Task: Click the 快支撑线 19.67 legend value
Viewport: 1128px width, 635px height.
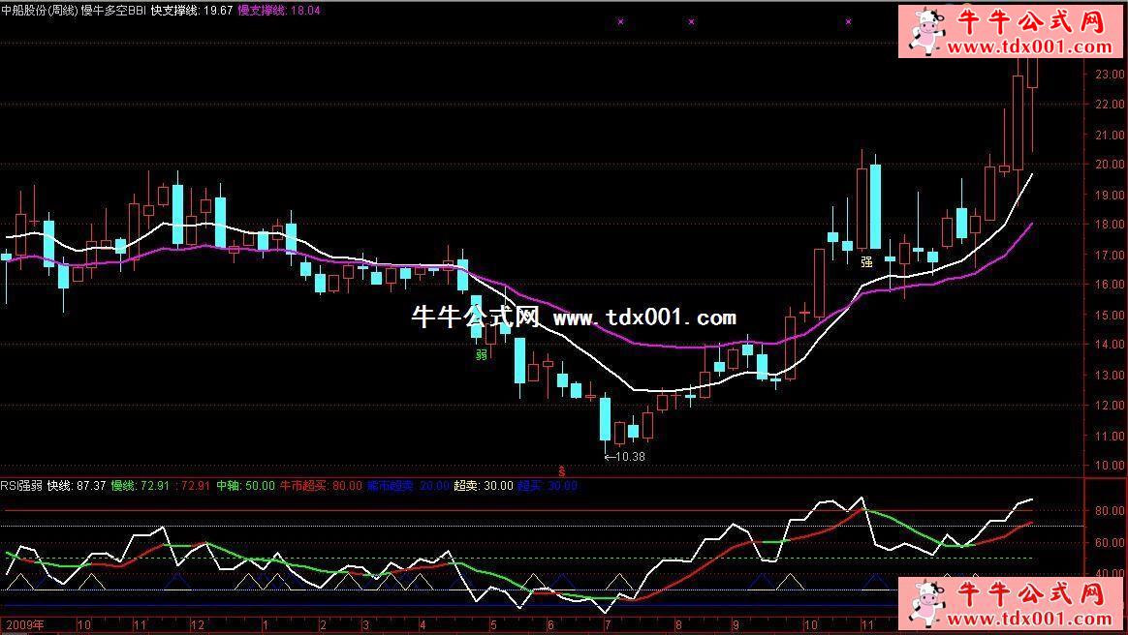Action: point(192,10)
